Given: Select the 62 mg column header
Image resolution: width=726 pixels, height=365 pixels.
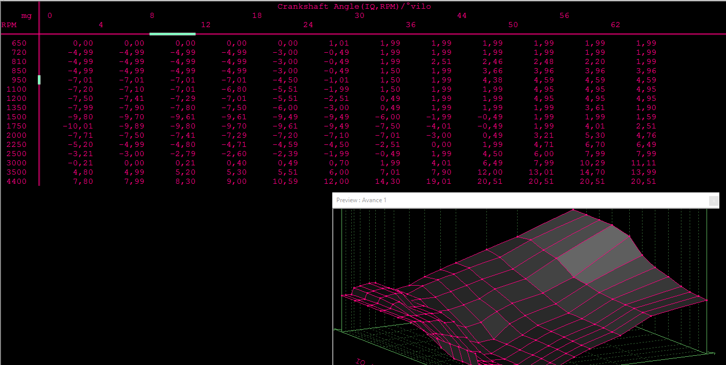Looking at the screenshot, I should pos(615,25).
